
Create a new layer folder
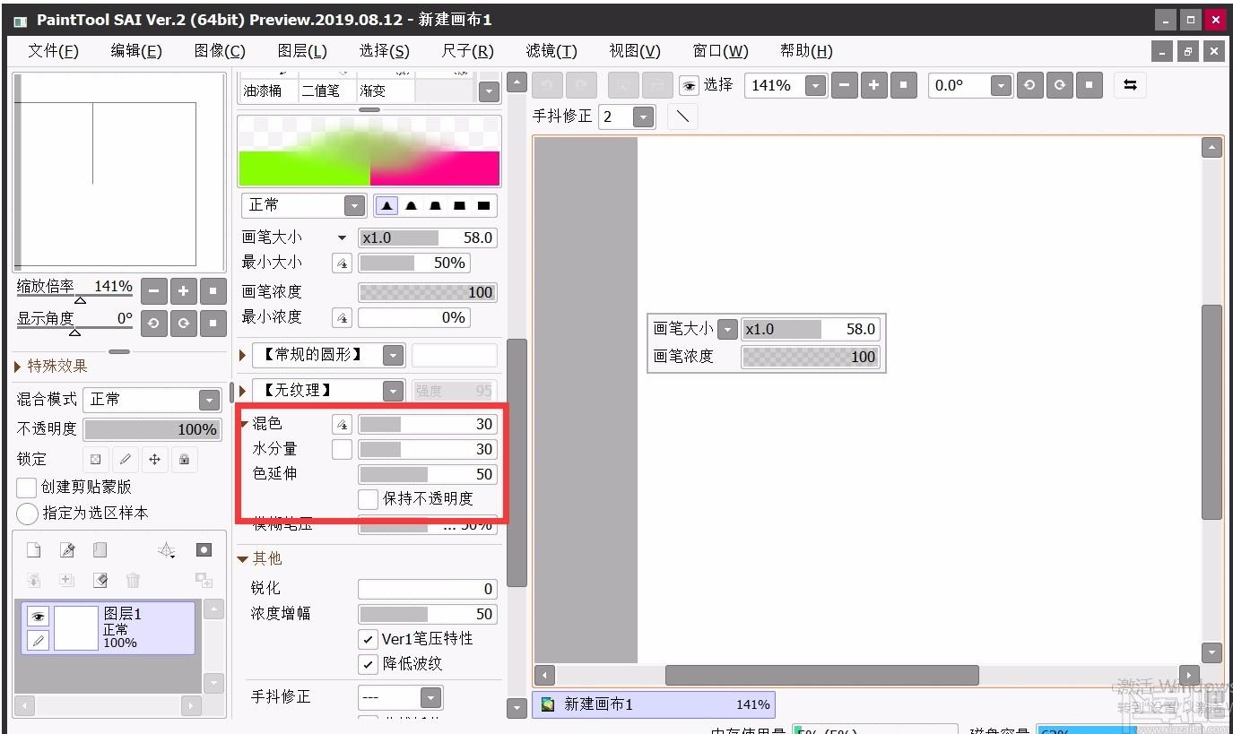click(x=100, y=549)
